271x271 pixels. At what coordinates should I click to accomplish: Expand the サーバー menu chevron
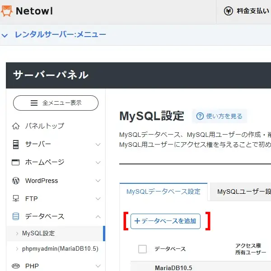[98, 145]
